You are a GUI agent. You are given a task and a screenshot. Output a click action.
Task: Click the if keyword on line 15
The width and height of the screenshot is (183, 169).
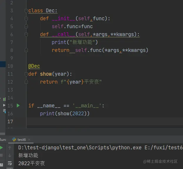point(31,106)
